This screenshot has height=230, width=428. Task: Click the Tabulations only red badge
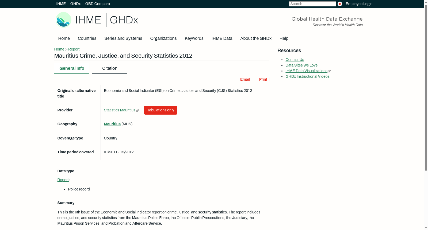[160, 110]
